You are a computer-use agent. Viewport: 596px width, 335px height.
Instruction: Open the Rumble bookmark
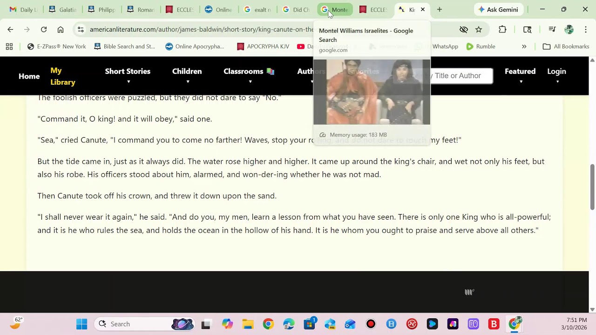point(481,47)
